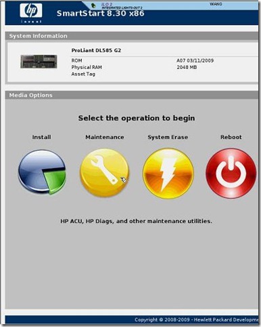Click the ProLiant server thumbnail image
The height and width of the screenshot is (327, 261).
(x=39, y=61)
